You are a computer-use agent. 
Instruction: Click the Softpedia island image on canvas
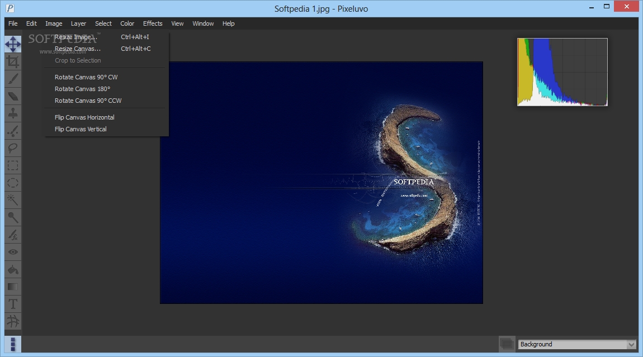[321, 183]
